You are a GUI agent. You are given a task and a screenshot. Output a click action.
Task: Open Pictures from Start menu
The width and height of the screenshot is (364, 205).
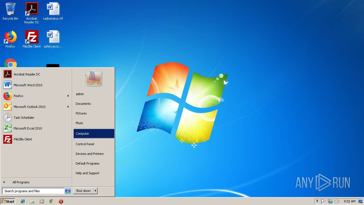pyautogui.click(x=94, y=113)
